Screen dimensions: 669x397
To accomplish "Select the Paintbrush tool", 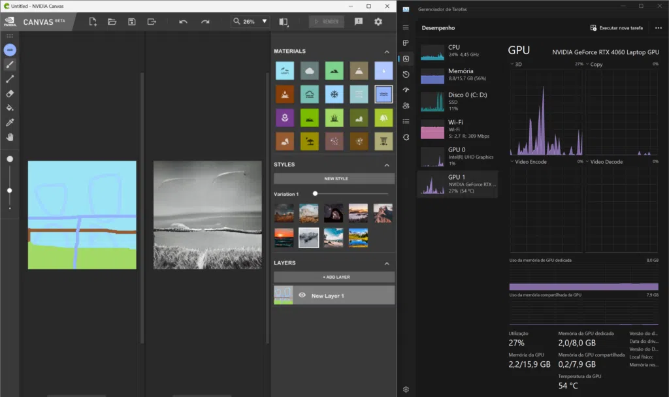I will (x=9, y=64).
